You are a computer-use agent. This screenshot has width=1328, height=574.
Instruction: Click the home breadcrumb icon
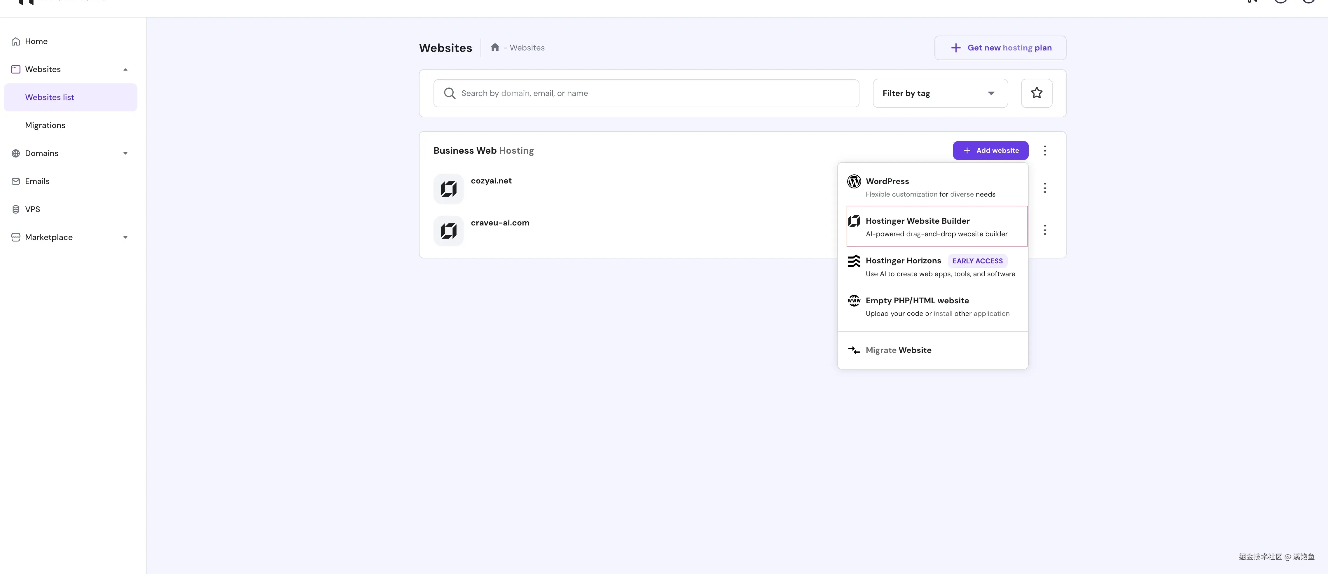tap(494, 48)
